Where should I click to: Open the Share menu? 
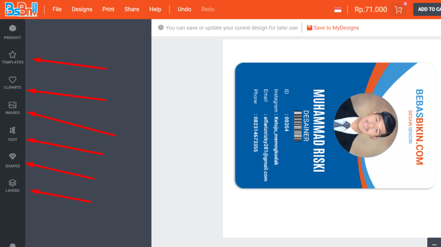[x=132, y=9]
